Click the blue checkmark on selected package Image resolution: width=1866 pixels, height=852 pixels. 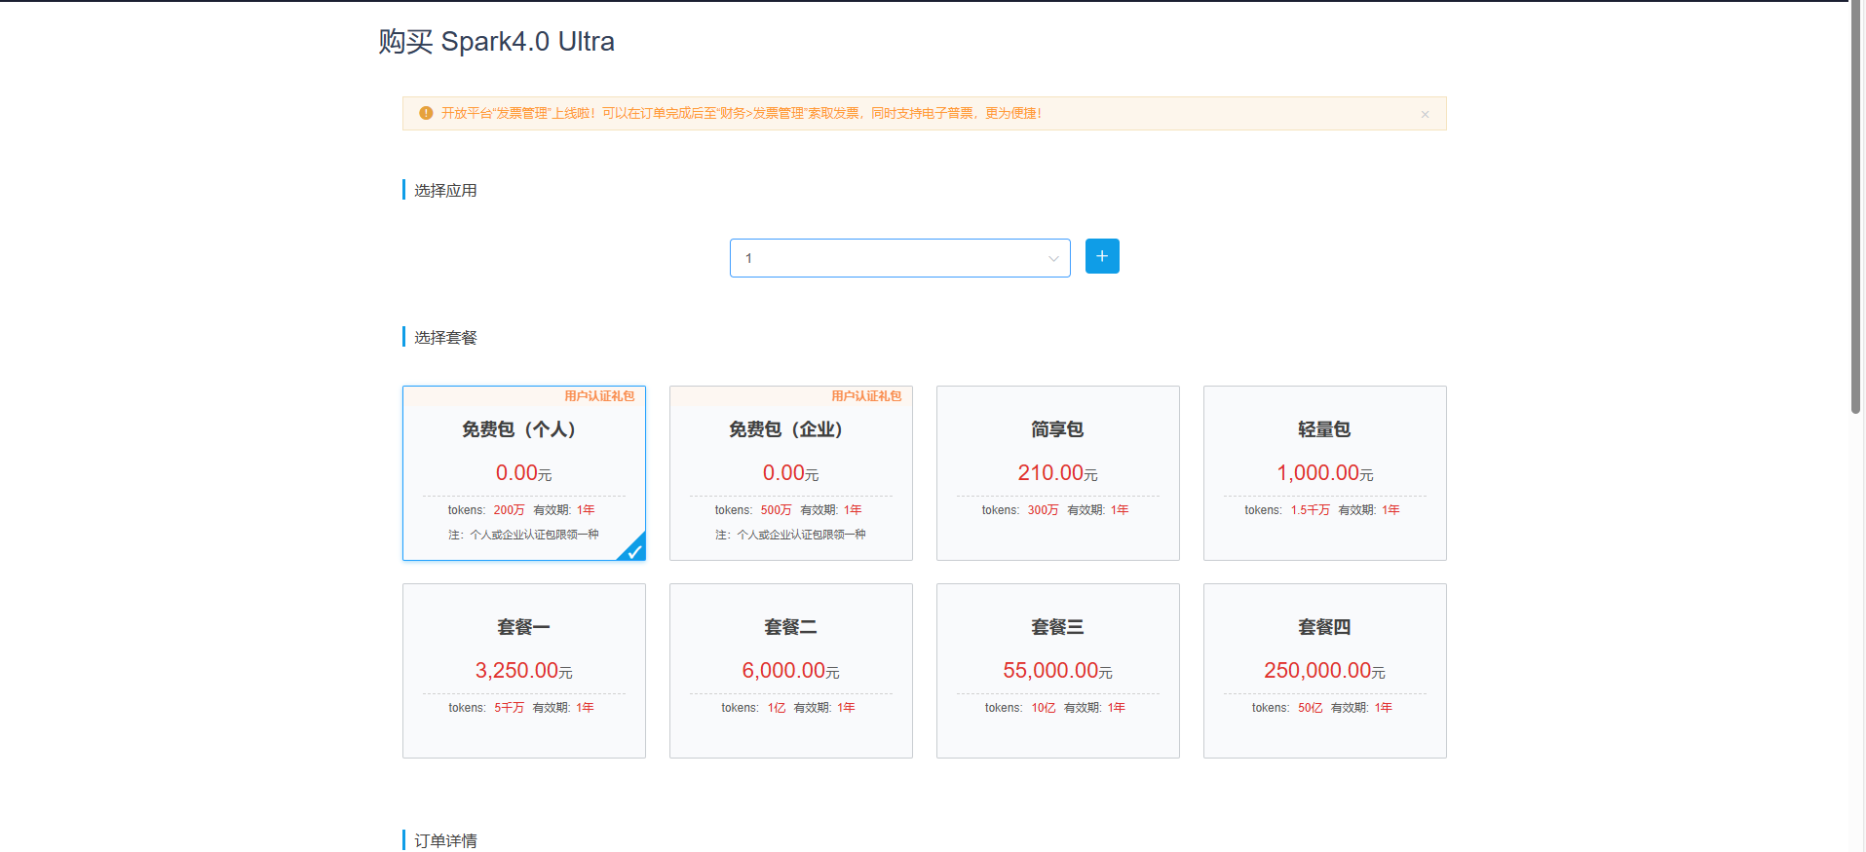(x=633, y=550)
